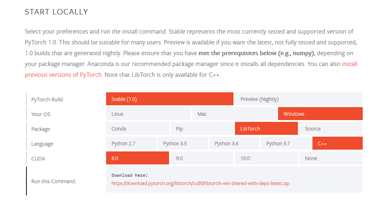Select CUDA version 10.0

tap(266, 158)
